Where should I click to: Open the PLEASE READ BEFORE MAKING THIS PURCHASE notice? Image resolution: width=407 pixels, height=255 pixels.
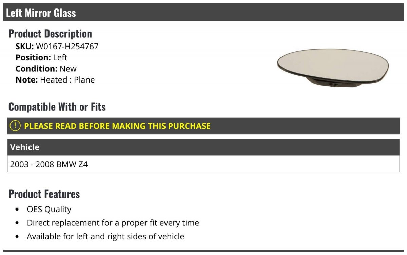(x=117, y=126)
